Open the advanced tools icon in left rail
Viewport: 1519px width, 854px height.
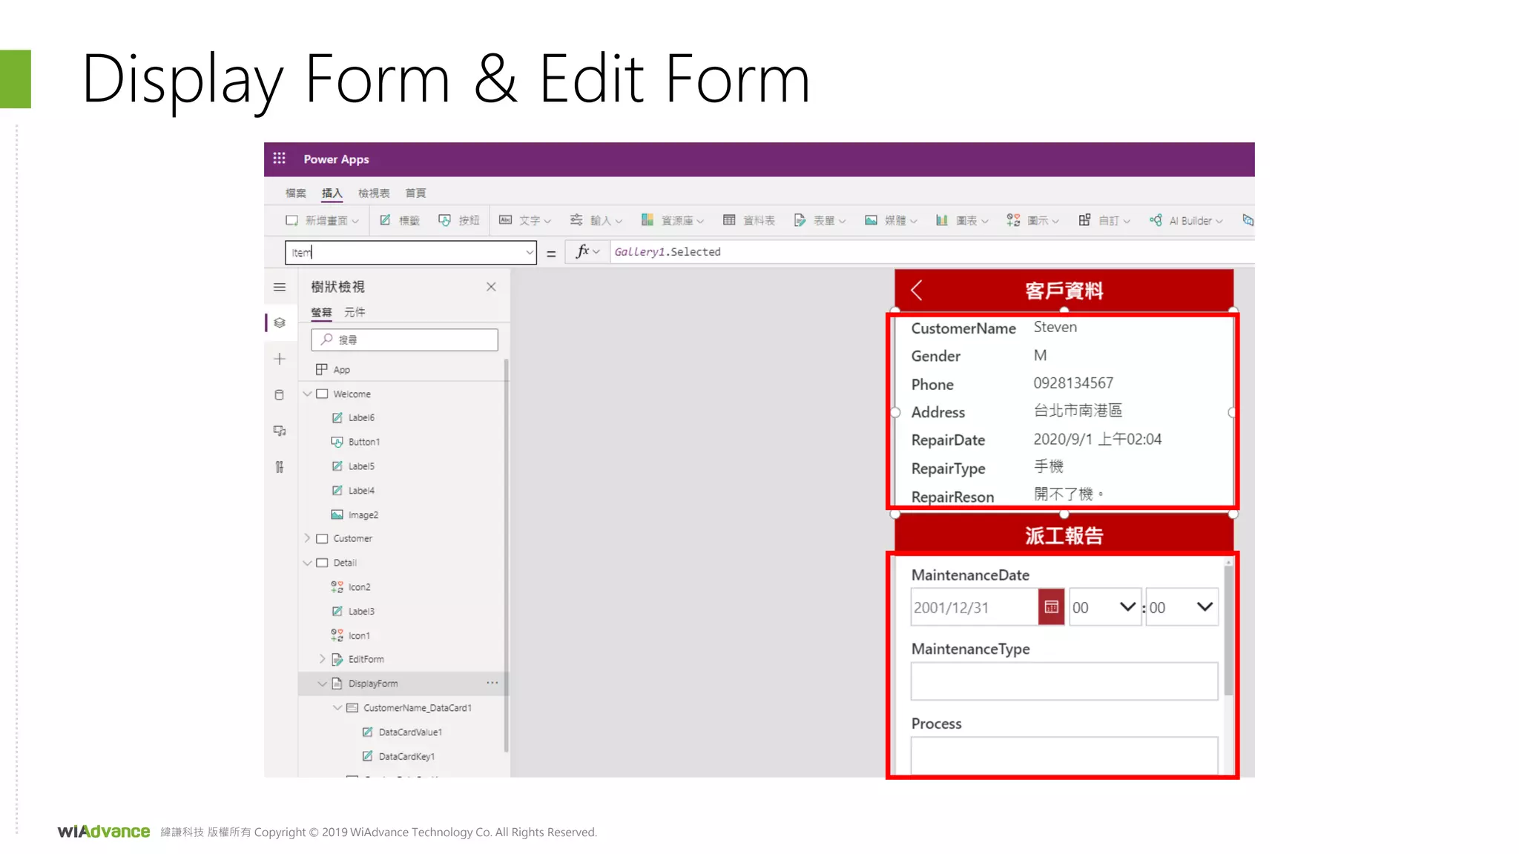click(x=280, y=467)
